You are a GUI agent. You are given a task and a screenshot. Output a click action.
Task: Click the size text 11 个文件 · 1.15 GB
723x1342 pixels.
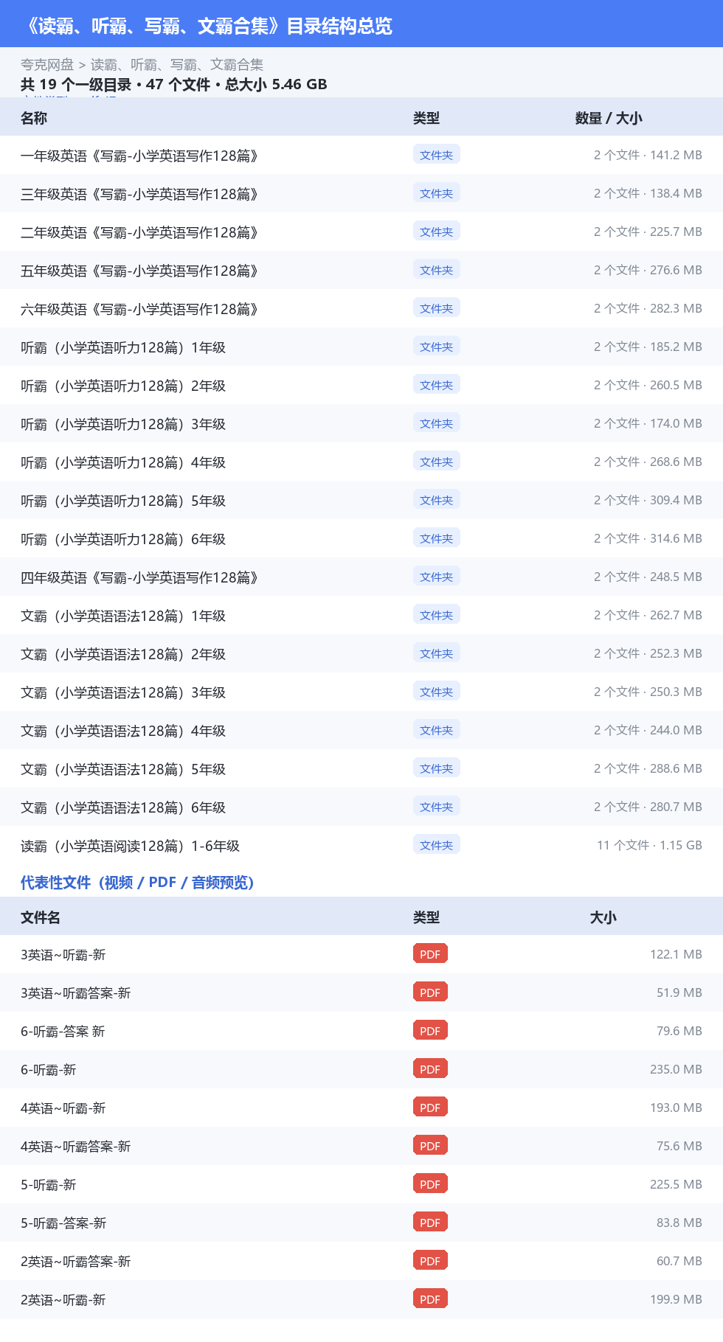(649, 845)
